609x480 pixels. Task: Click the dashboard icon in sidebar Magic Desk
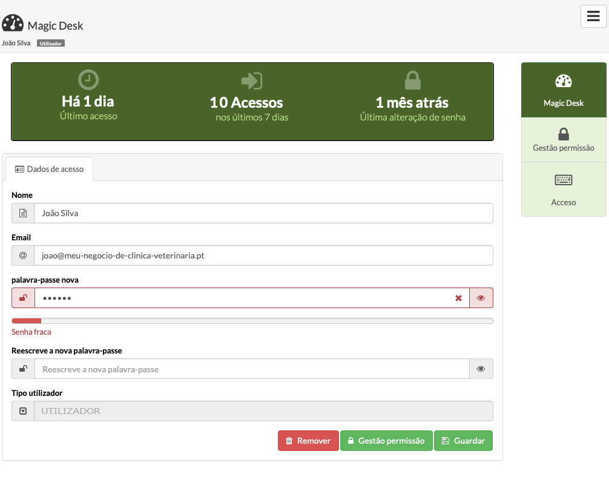click(x=564, y=81)
